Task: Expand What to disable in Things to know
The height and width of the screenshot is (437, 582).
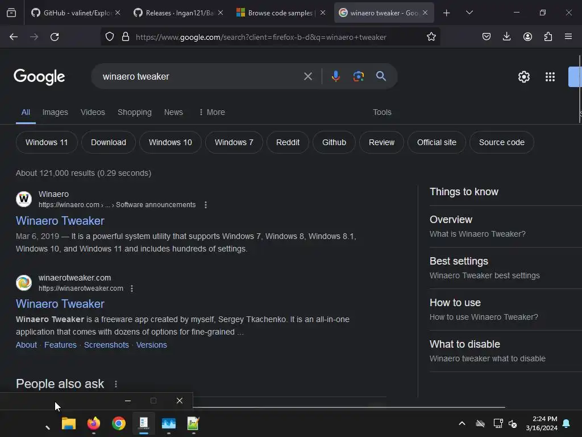Action: point(505,351)
